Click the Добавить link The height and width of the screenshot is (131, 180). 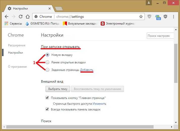(87, 70)
